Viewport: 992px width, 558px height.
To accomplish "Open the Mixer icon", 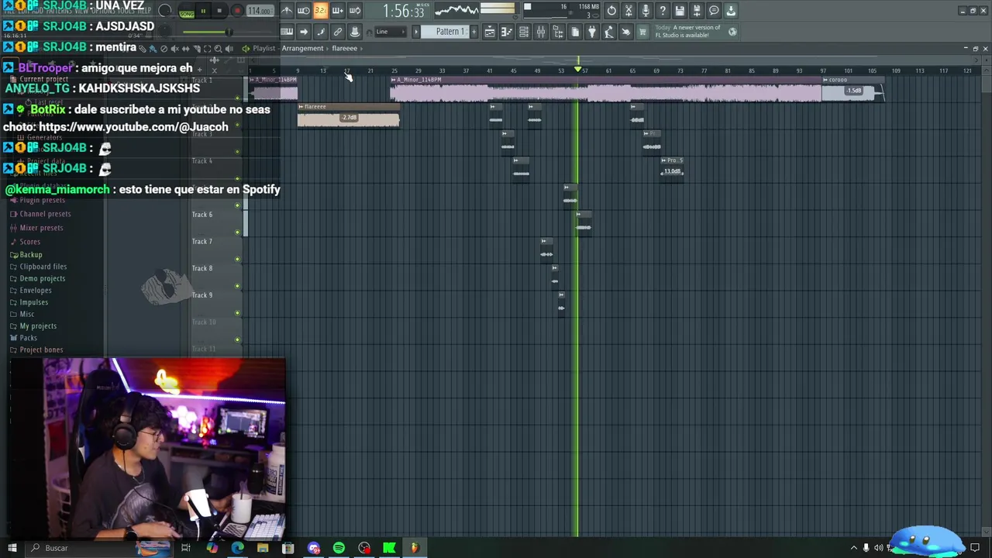I will tap(541, 32).
